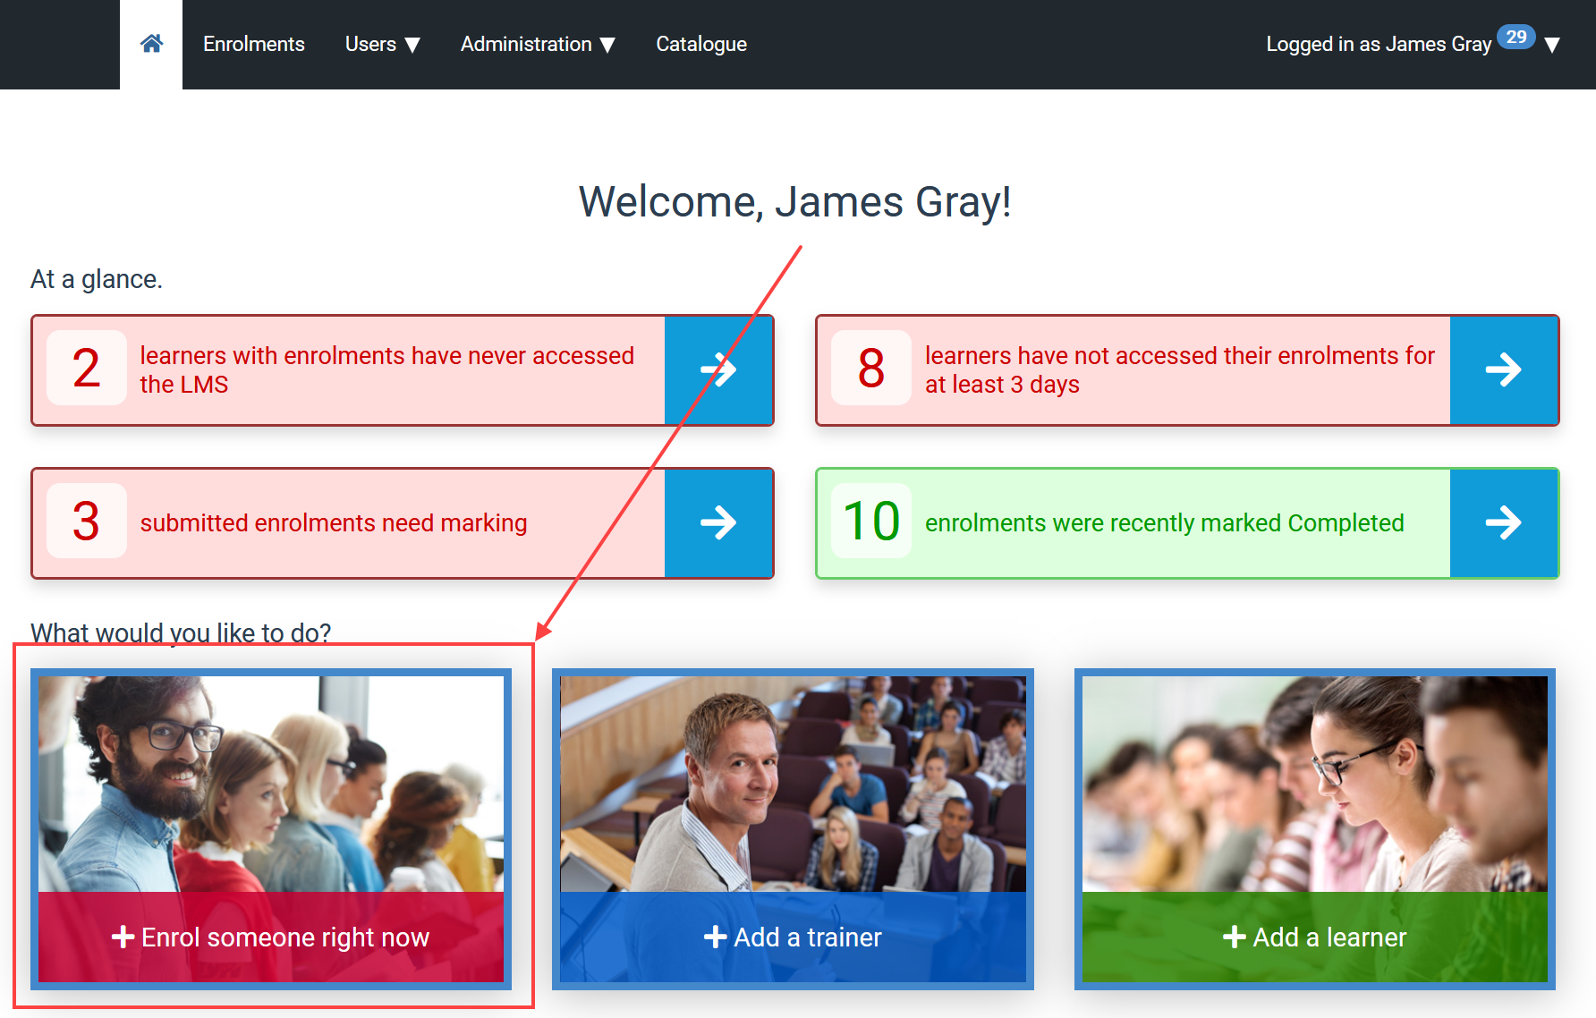Go to the Home icon tab
The height and width of the screenshot is (1018, 1596).
(x=151, y=44)
